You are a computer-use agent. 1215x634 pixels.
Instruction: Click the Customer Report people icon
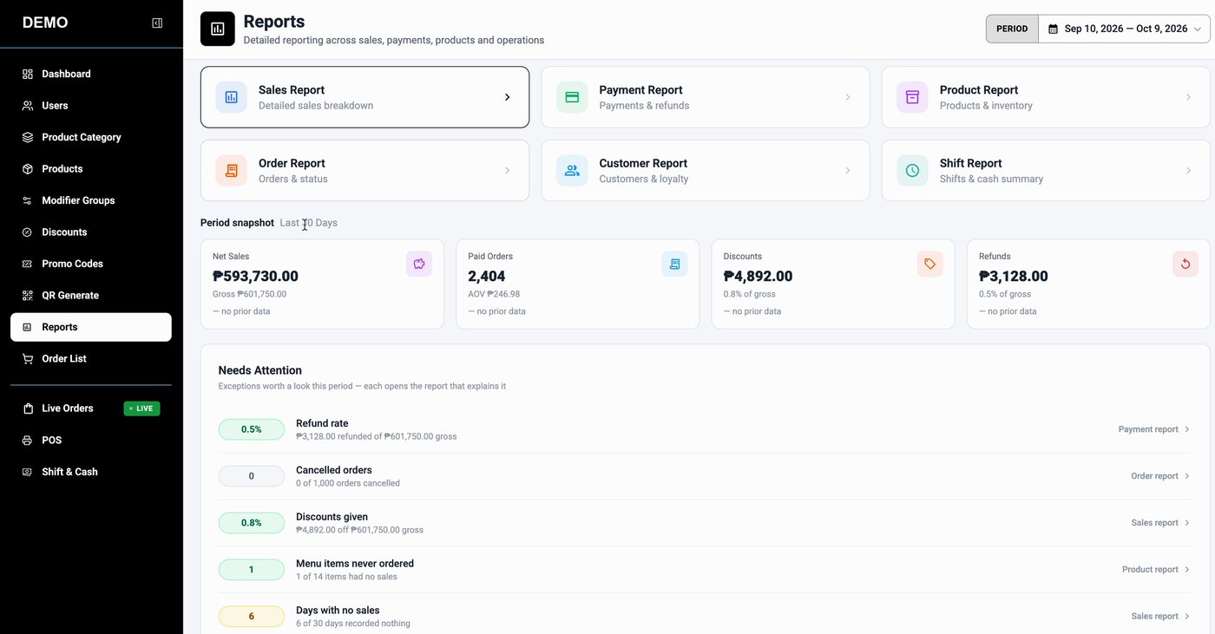tap(572, 171)
